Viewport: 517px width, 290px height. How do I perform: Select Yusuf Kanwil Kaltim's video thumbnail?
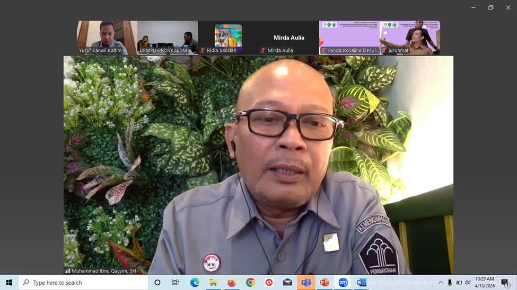click(107, 38)
